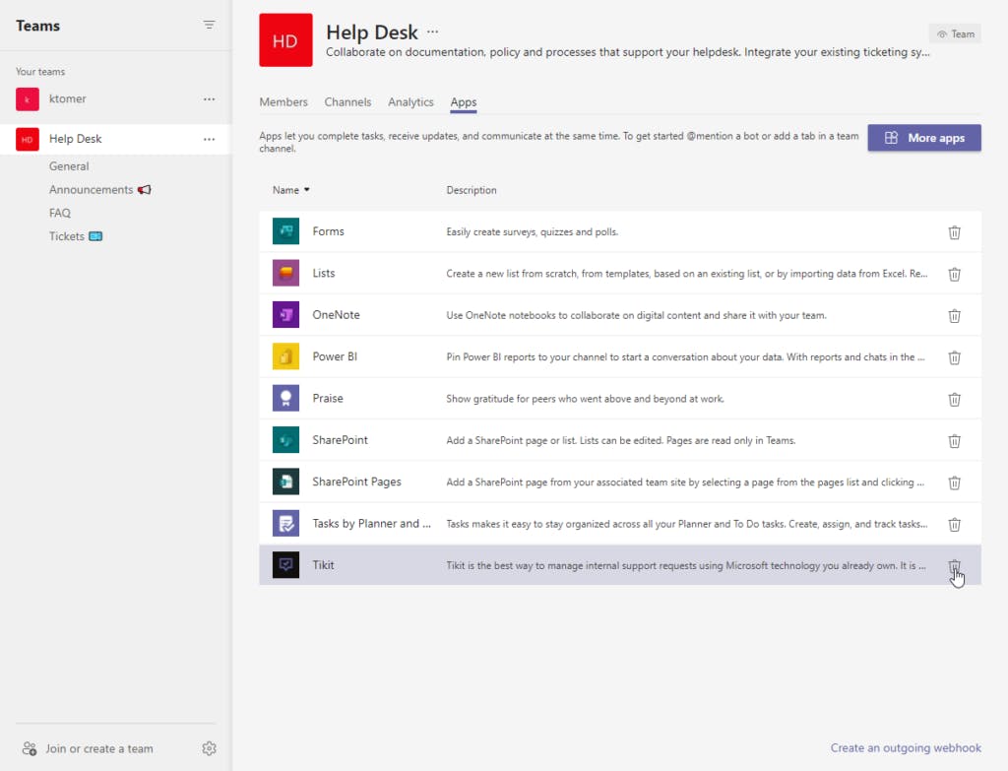Open ellipsis menu beside Help Desk title
Image resolution: width=1008 pixels, height=771 pixels.
pos(433,32)
